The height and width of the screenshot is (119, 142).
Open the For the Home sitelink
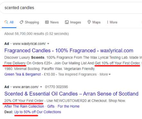tap(68, 106)
